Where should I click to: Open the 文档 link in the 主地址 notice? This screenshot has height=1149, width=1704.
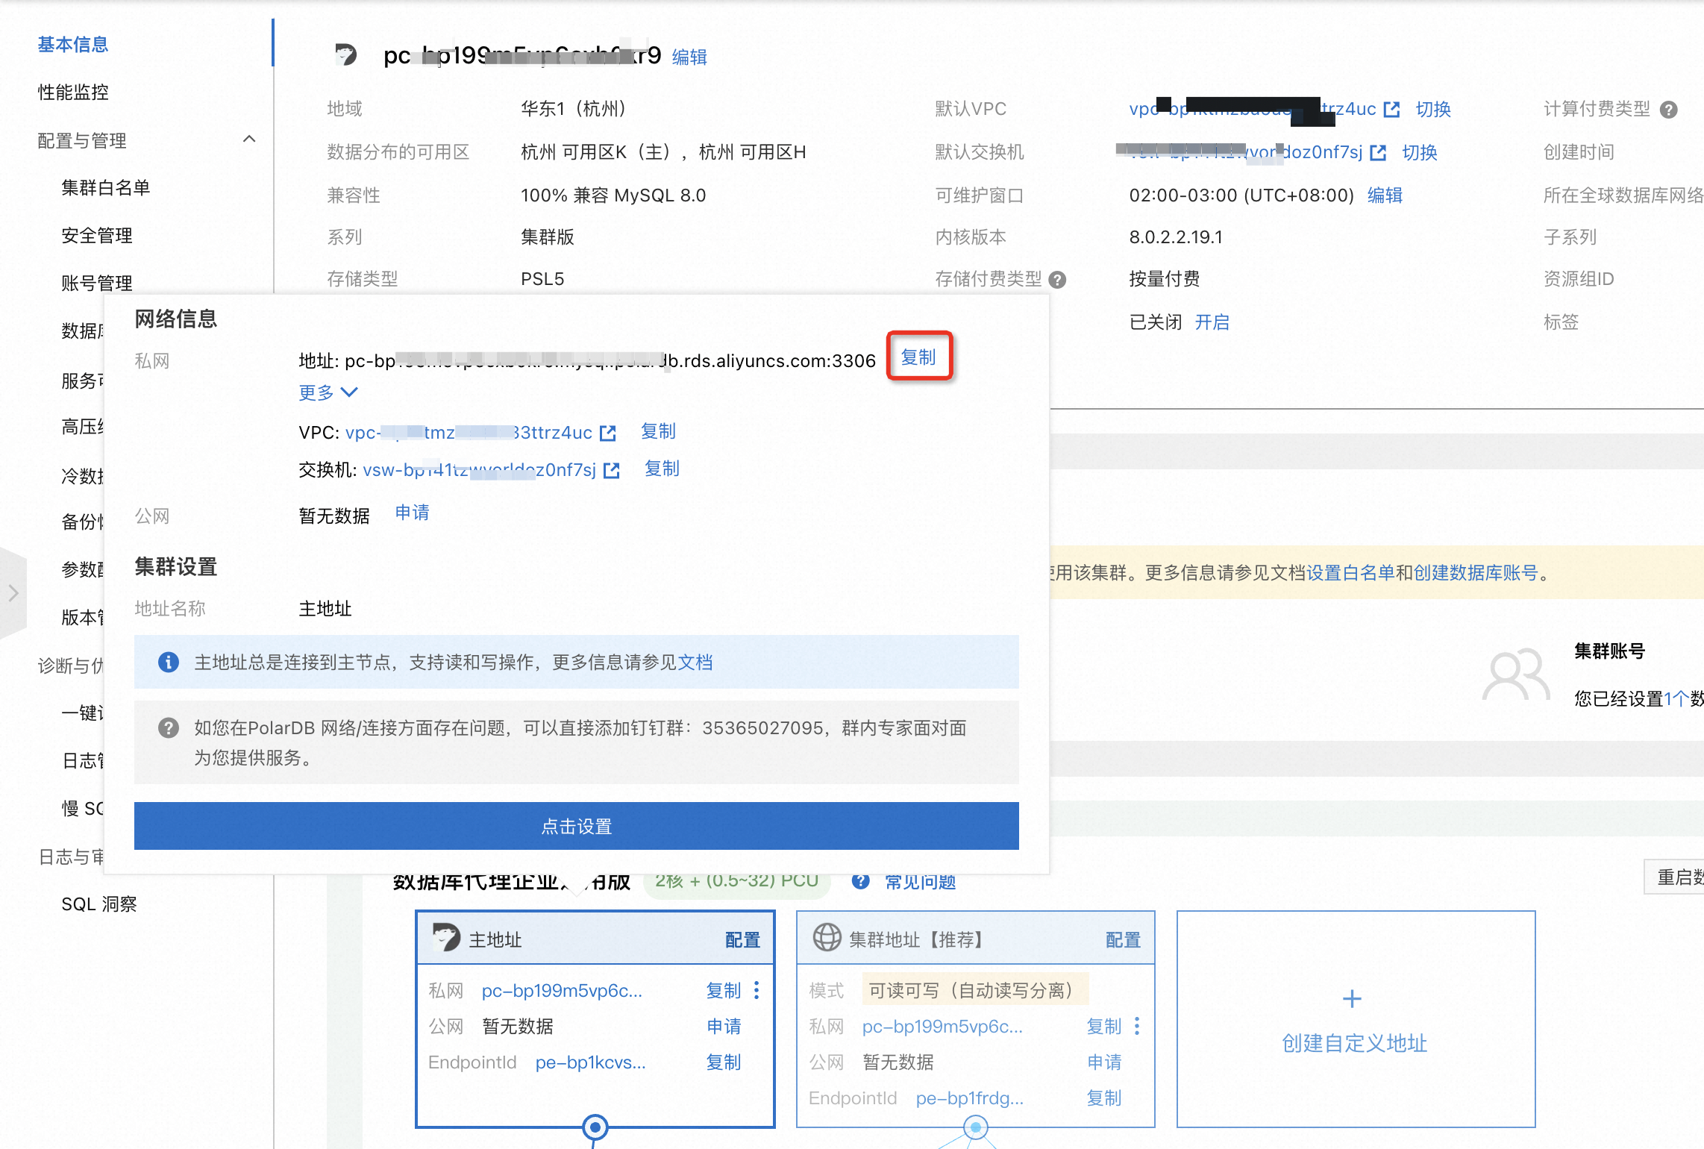coord(695,663)
